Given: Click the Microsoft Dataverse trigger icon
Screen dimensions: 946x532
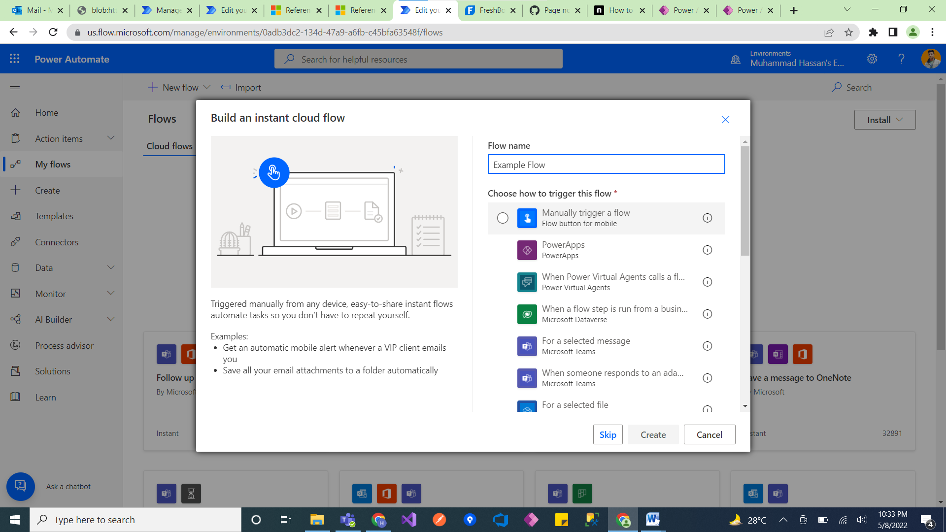Looking at the screenshot, I should coord(527,314).
